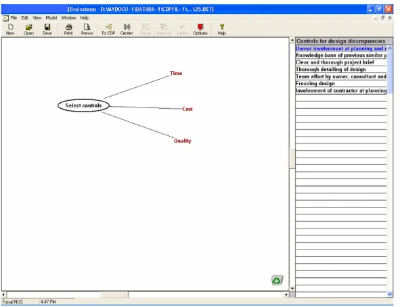400x307 pixels.
Task: Close the inner document window
Action: (x=390, y=18)
